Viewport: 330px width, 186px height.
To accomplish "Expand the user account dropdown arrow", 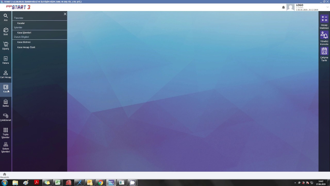I will (x=327, y=7).
